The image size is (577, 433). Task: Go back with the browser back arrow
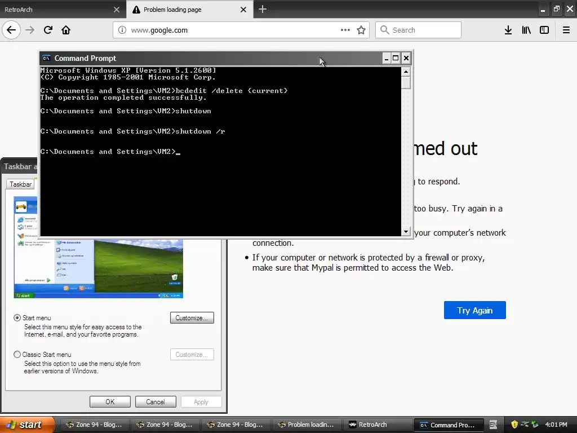tap(11, 30)
